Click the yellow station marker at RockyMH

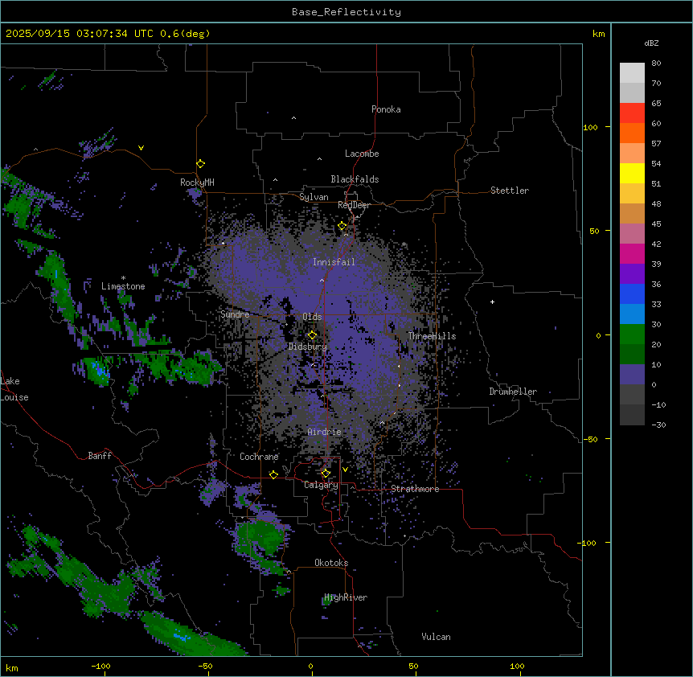(201, 164)
